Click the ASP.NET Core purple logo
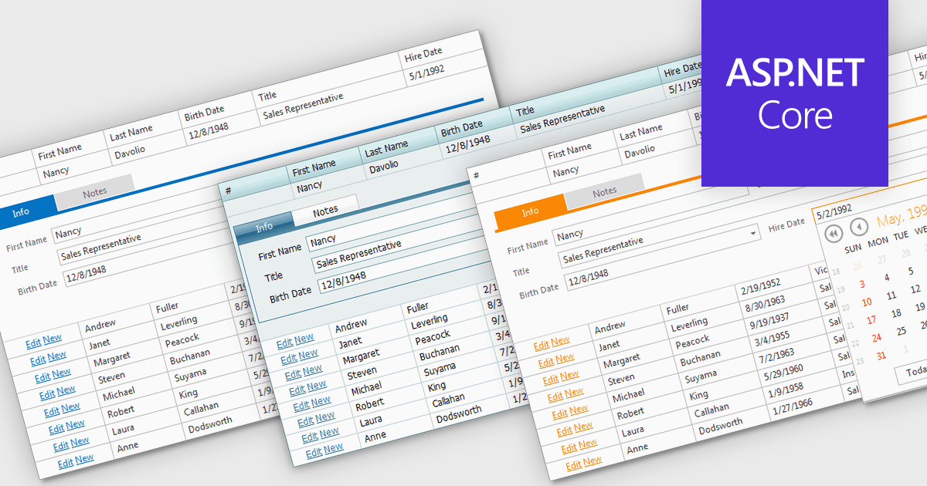The height and width of the screenshot is (486, 927). pos(794,93)
